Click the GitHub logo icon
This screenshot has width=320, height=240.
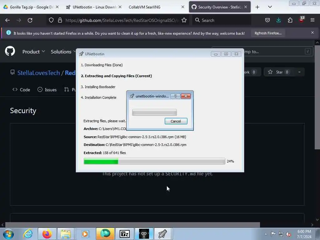click(x=10, y=51)
